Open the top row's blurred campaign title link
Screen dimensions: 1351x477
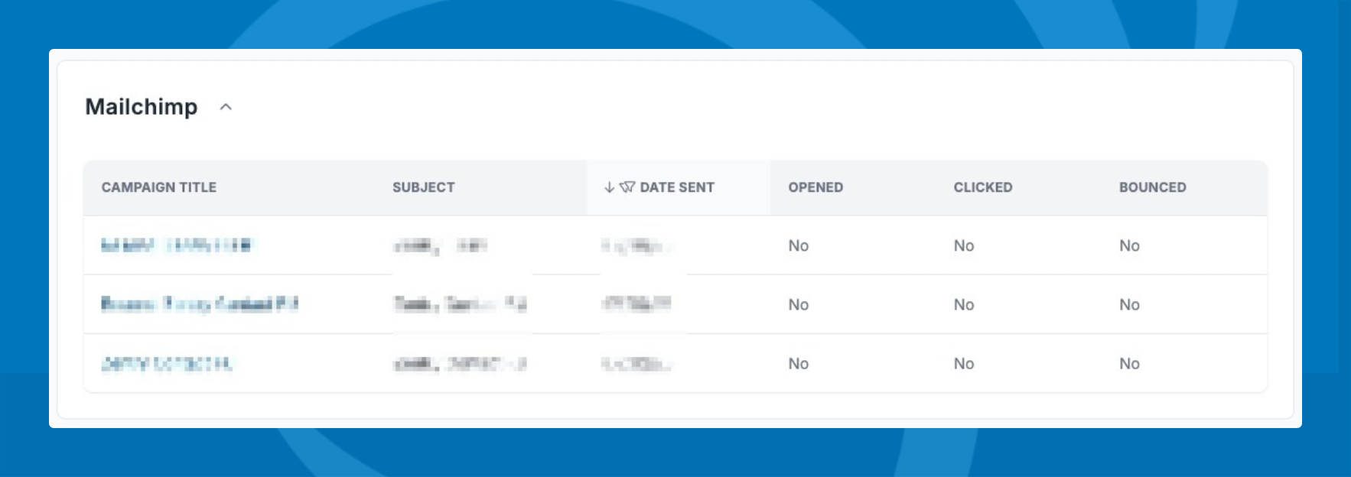point(176,245)
